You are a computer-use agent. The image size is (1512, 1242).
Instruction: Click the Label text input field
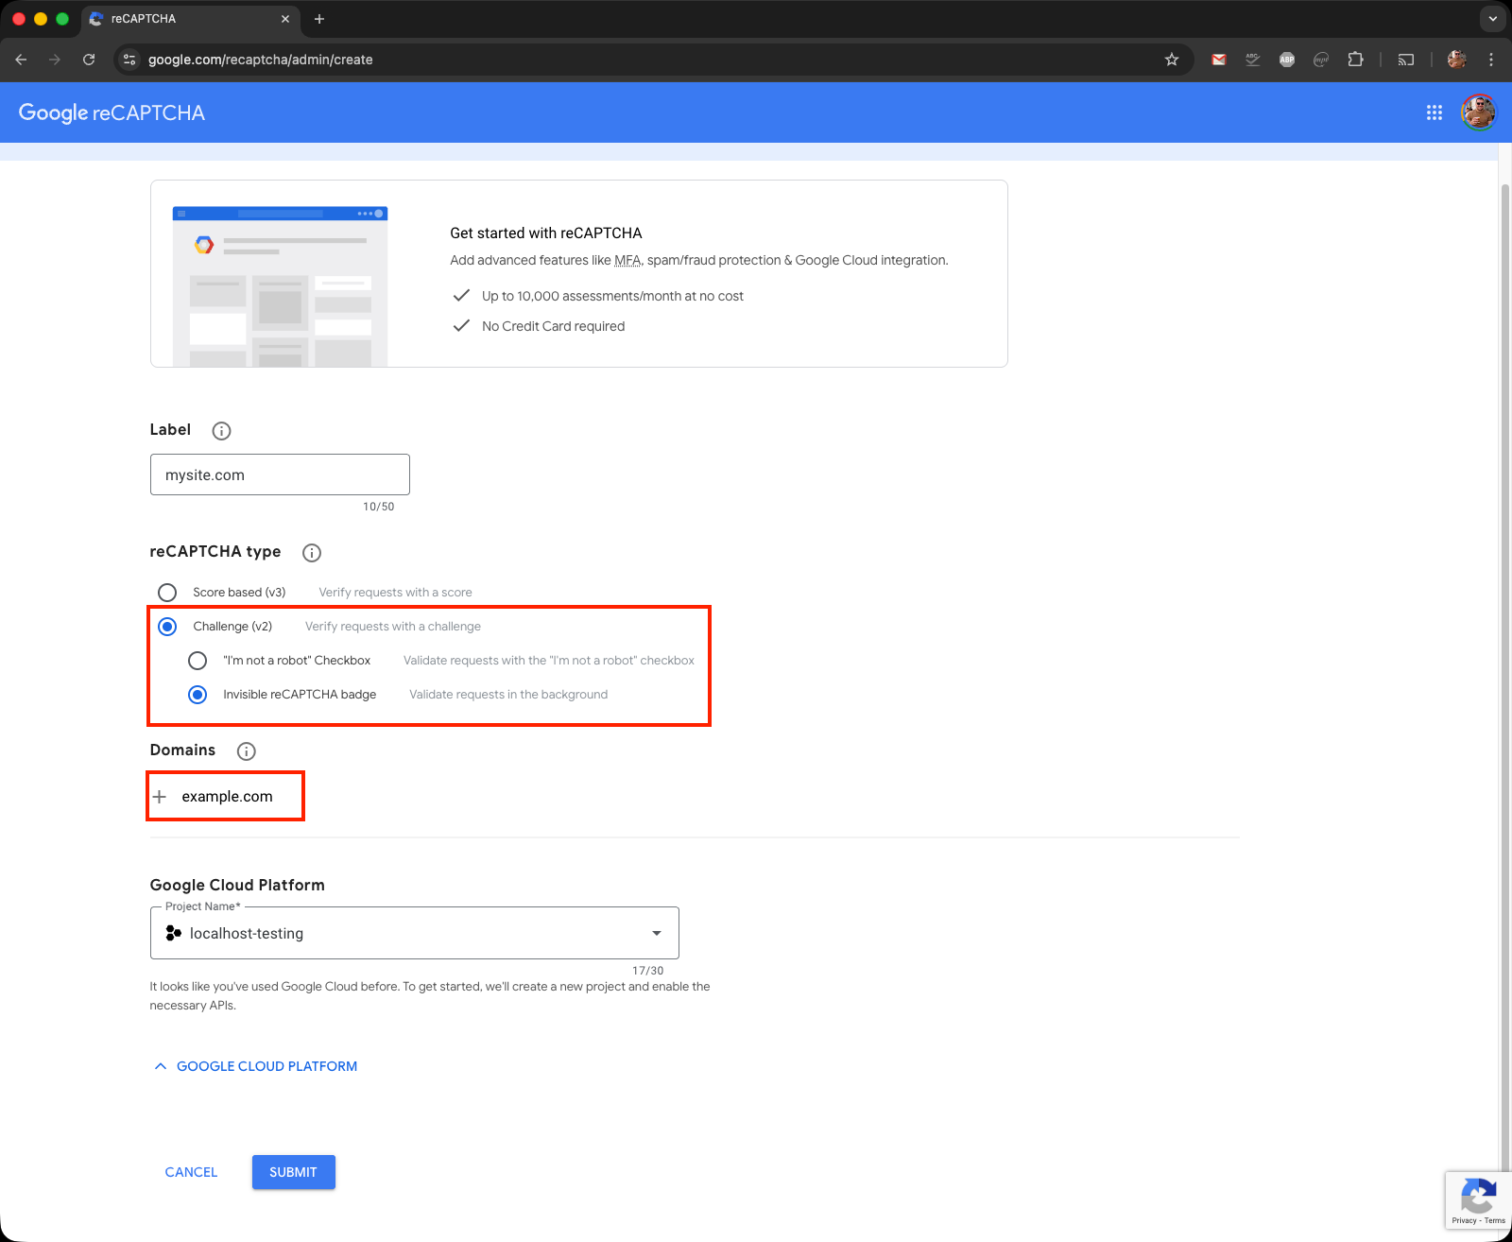tap(280, 474)
